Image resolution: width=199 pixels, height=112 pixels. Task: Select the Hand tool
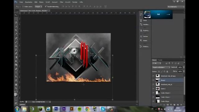pos(16,84)
